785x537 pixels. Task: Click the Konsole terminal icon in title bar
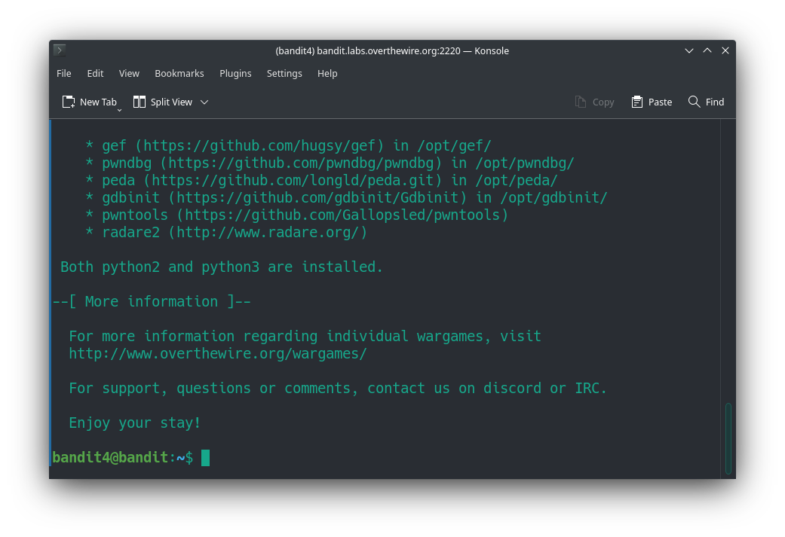[60, 50]
